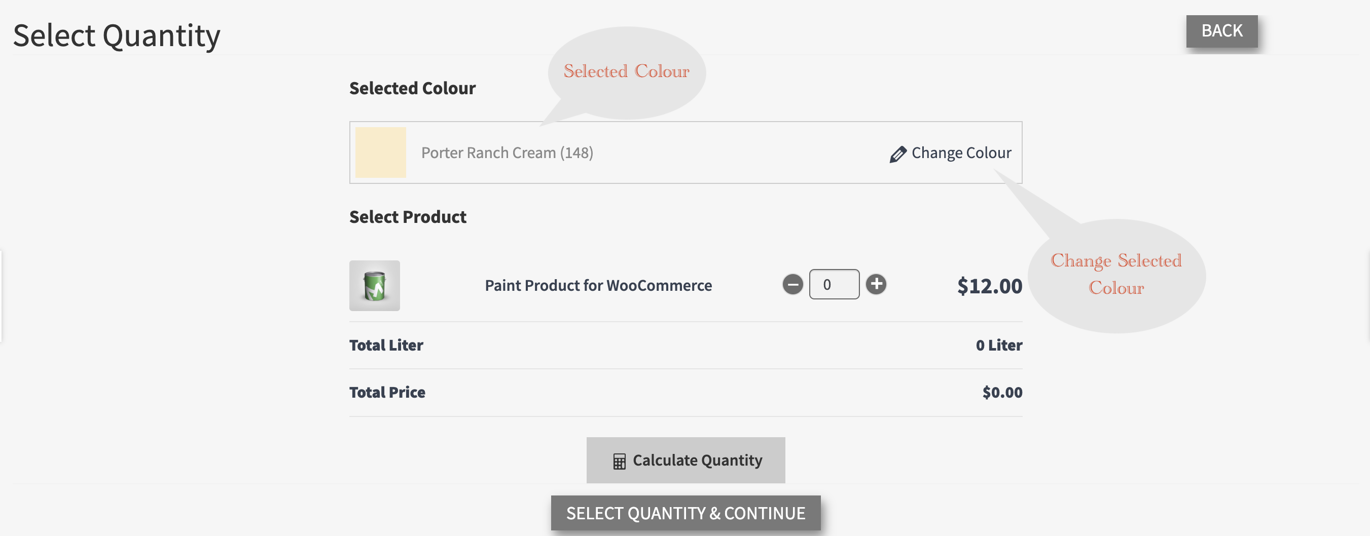This screenshot has width=1370, height=536.
Task: Click the Porter Ranch Cream (148) colour name
Action: (x=507, y=153)
